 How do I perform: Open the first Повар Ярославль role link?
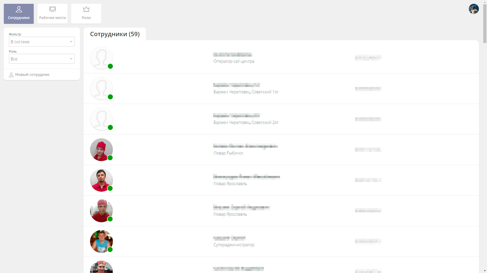230,184
